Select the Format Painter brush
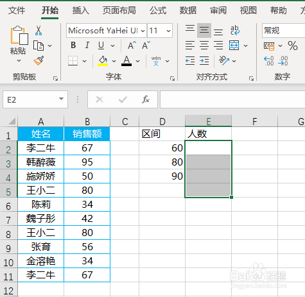The height and width of the screenshot is (297, 305). (x=39, y=61)
